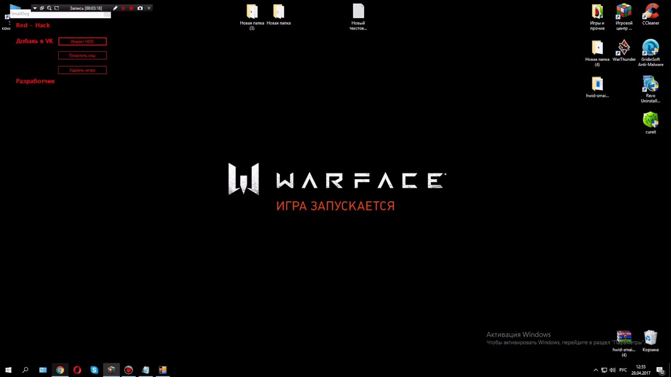Click the window-switch icon in recorder toolbar
671x377 pixels.
point(42,8)
